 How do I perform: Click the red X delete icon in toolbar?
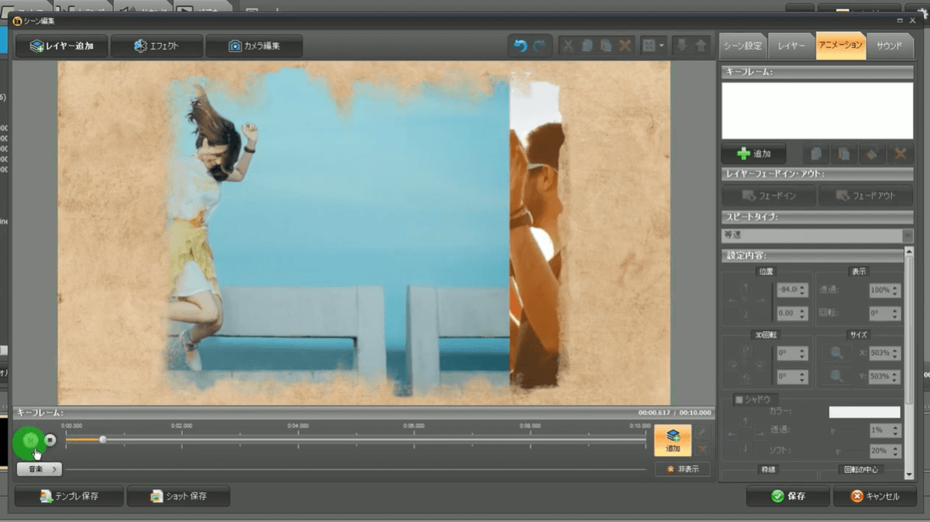coord(625,46)
